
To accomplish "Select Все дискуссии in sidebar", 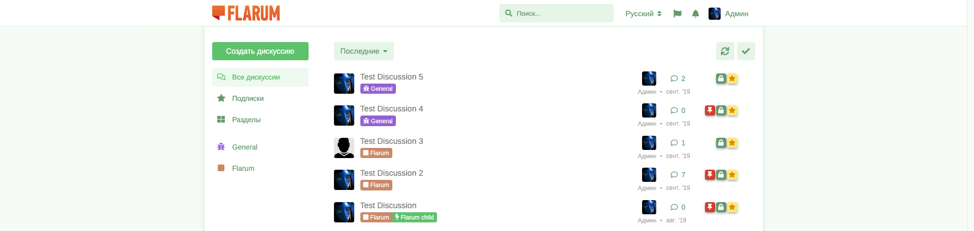I will coord(260,77).
